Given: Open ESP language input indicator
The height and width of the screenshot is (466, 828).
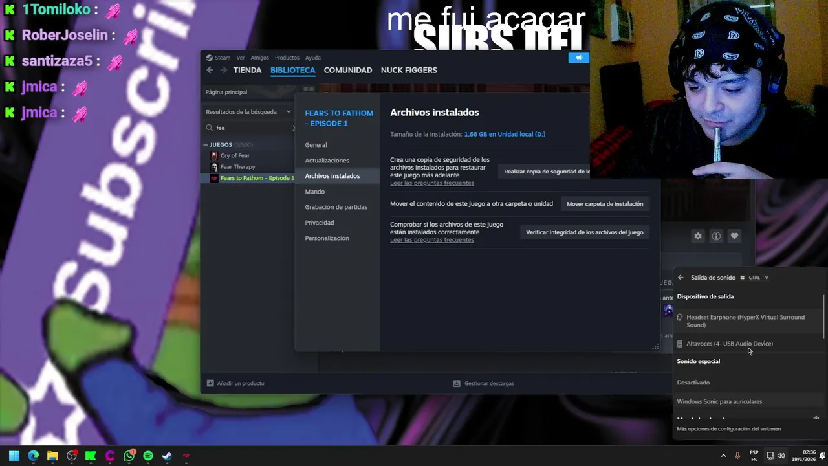Looking at the screenshot, I should [x=754, y=456].
